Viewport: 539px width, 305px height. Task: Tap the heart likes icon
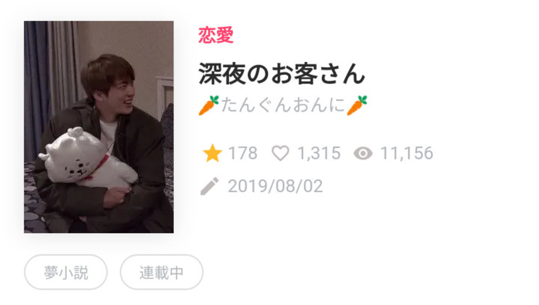pyautogui.click(x=281, y=154)
